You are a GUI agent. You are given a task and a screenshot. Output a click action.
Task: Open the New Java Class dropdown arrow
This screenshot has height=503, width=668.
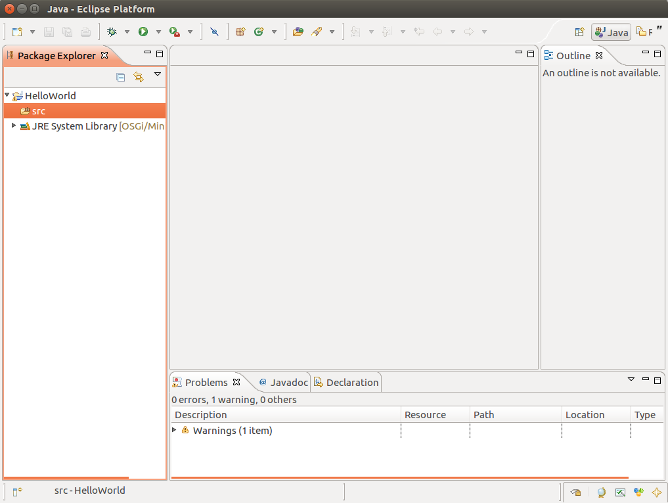coord(275,32)
